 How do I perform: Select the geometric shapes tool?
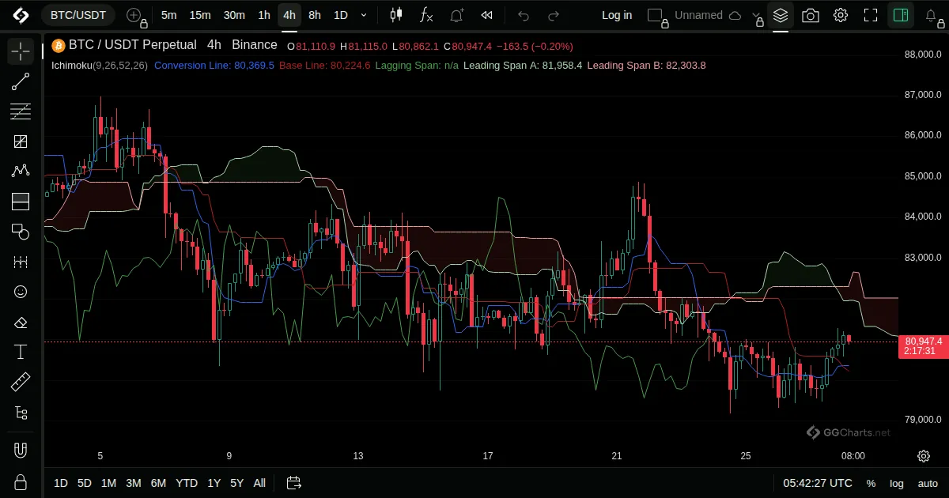(21, 232)
